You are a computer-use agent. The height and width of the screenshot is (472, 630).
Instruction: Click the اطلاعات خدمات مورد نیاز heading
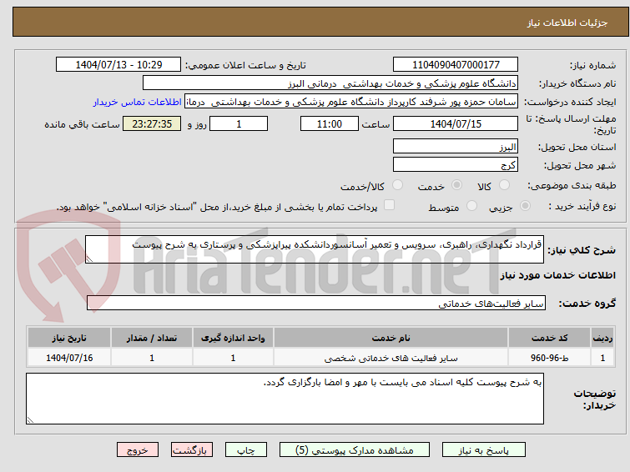(557, 275)
